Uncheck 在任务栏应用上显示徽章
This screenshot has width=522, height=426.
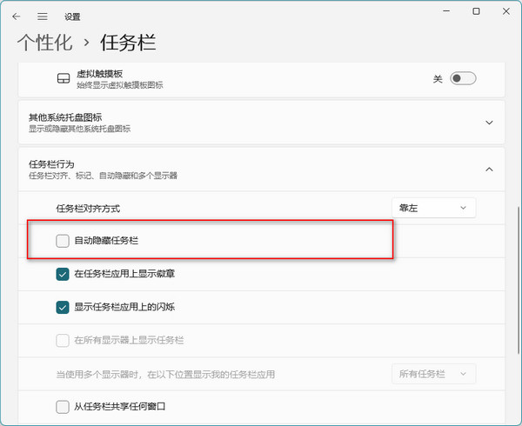click(x=63, y=274)
